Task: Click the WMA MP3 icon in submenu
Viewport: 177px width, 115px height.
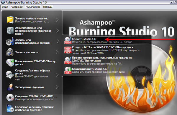Action: [68, 50]
